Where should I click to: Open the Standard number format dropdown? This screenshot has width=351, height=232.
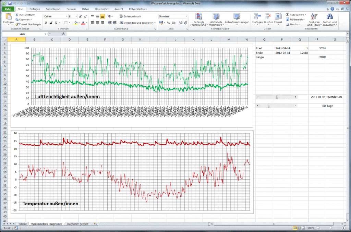point(186,16)
